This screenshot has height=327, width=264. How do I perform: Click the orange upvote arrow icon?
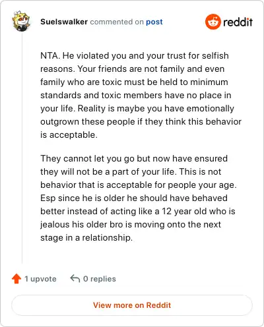tap(16, 279)
